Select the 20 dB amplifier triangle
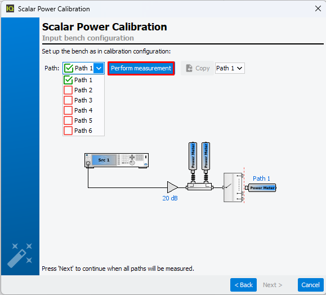Screen dimensions: 326x295 point(172,187)
